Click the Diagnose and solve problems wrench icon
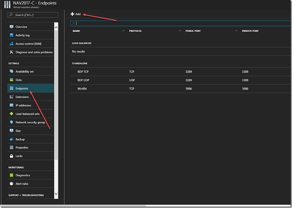This screenshot has width=292, height=208. pos(11,52)
